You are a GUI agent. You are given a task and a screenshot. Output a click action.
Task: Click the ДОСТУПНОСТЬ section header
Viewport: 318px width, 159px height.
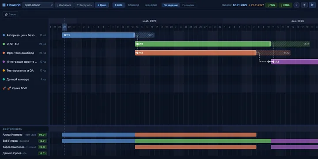coord(12,129)
